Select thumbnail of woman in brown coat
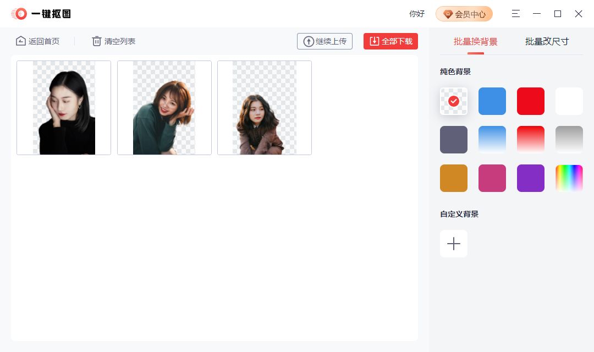 pyautogui.click(x=265, y=108)
